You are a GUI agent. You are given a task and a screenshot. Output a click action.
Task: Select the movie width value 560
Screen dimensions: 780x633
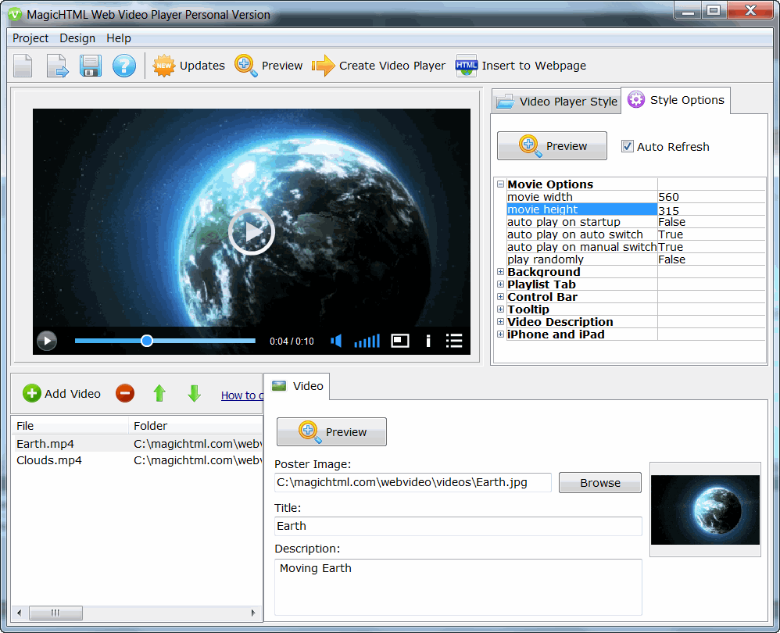pyautogui.click(x=711, y=197)
